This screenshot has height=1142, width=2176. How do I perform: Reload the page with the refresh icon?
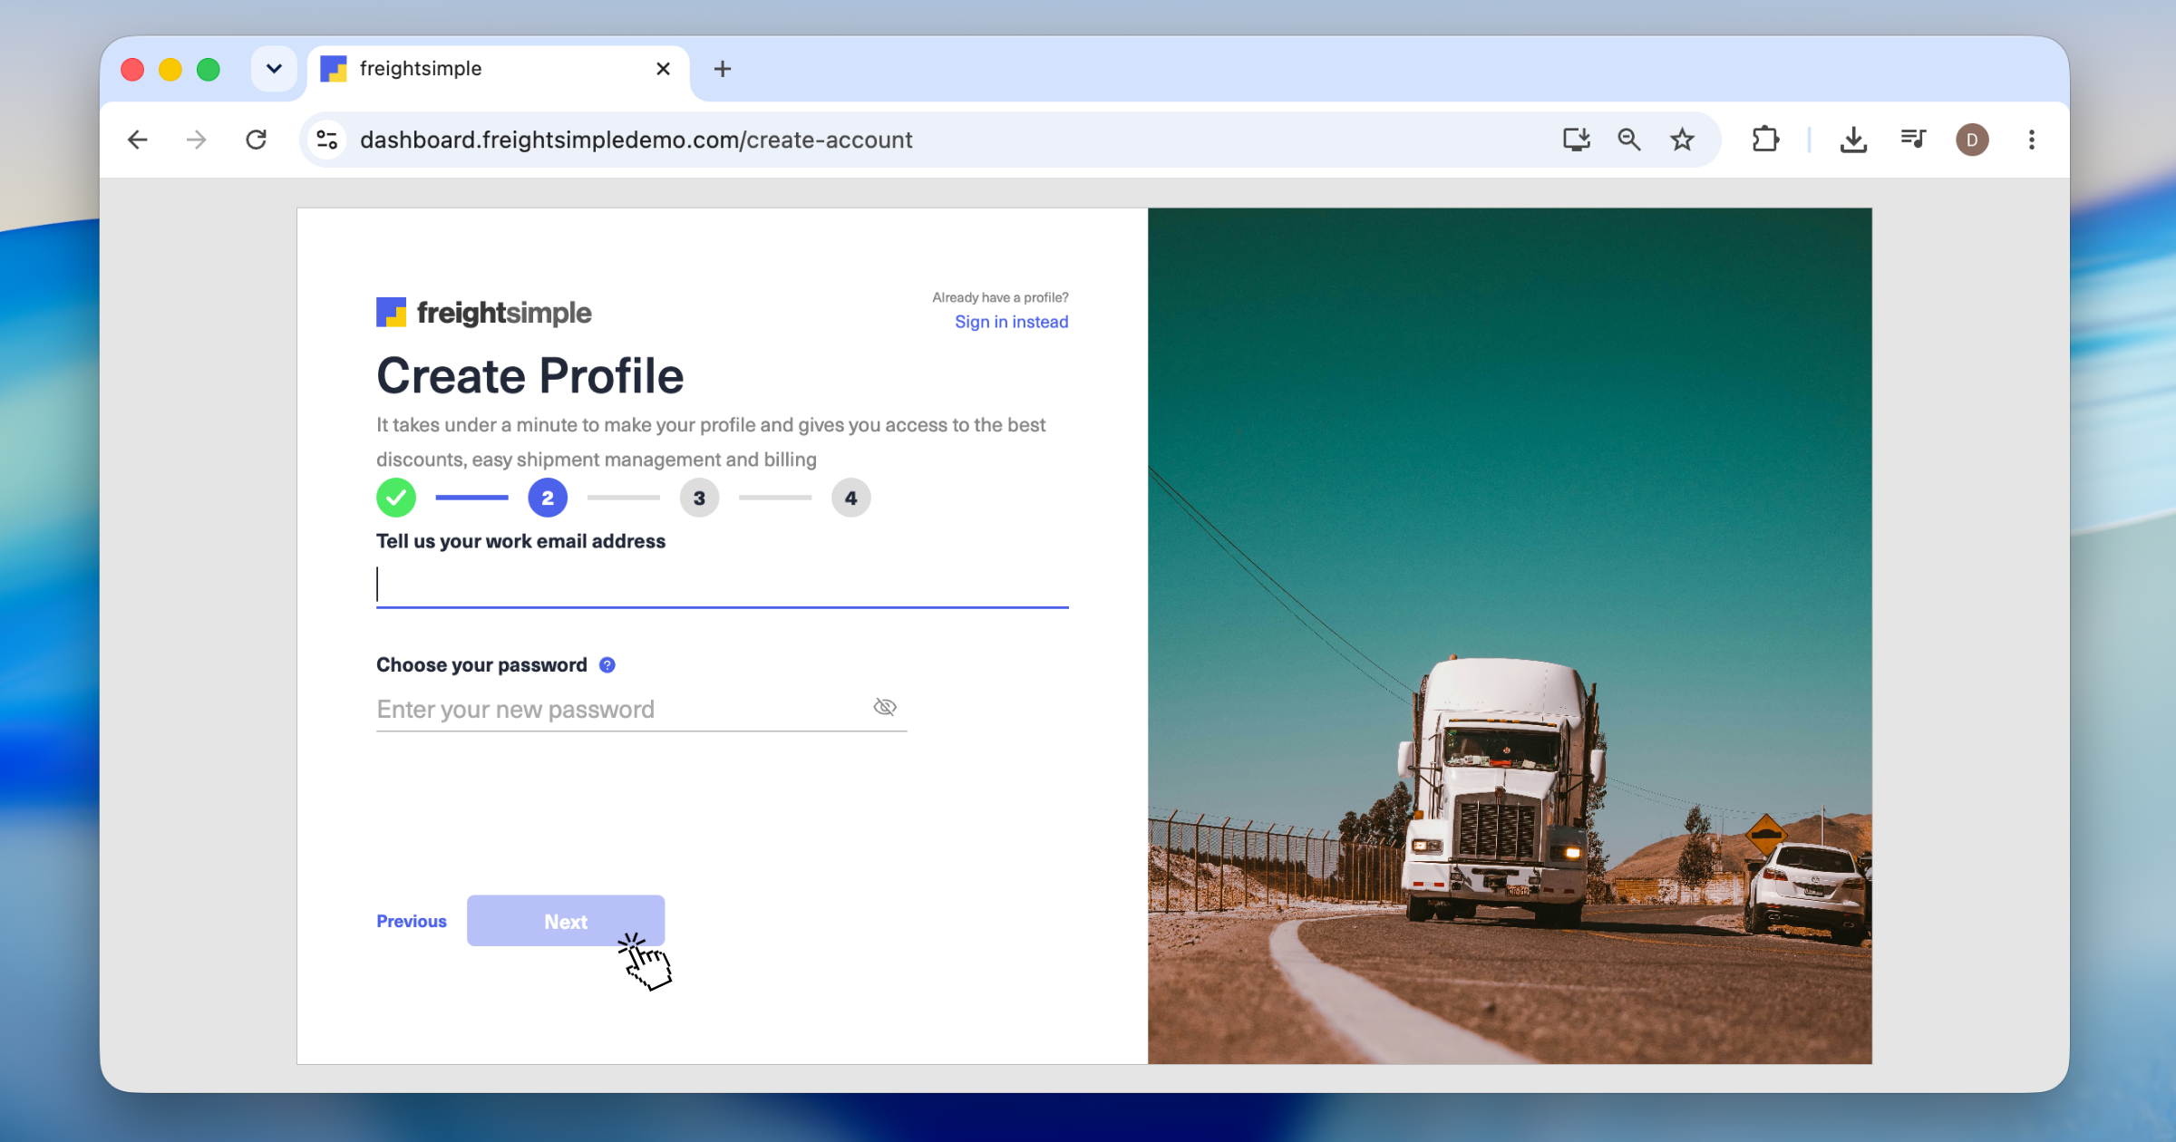click(257, 140)
